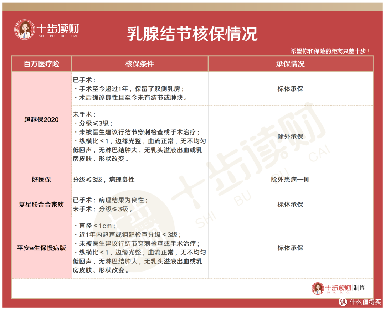Image resolution: width=385 pixels, height=310 pixels.
Task: Select the 好医保 product cell
Action: click(41, 180)
